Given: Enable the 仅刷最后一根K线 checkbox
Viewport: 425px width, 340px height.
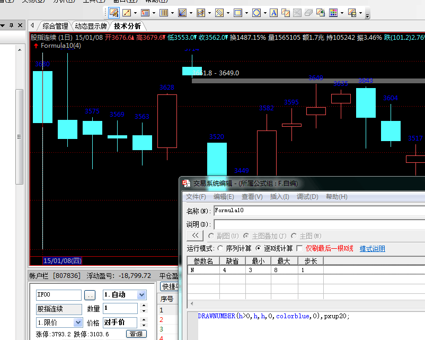Looking at the screenshot, I should [300, 248].
